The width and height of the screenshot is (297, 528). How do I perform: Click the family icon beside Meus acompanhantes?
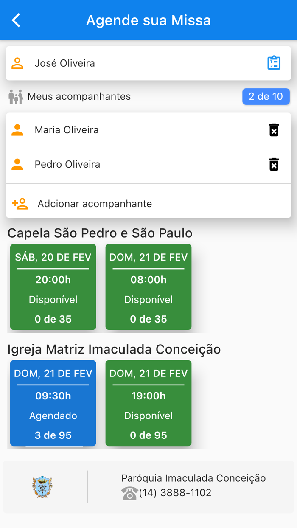click(15, 96)
